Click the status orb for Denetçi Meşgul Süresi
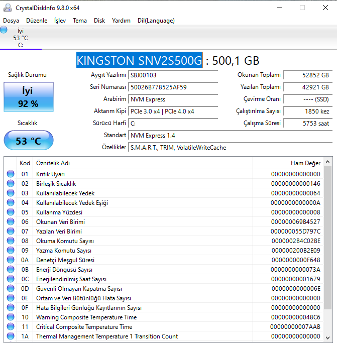The image size is (337, 347). tap(11, 260)
